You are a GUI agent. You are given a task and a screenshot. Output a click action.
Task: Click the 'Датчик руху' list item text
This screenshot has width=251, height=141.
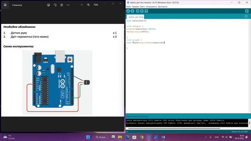click(19, 33)
